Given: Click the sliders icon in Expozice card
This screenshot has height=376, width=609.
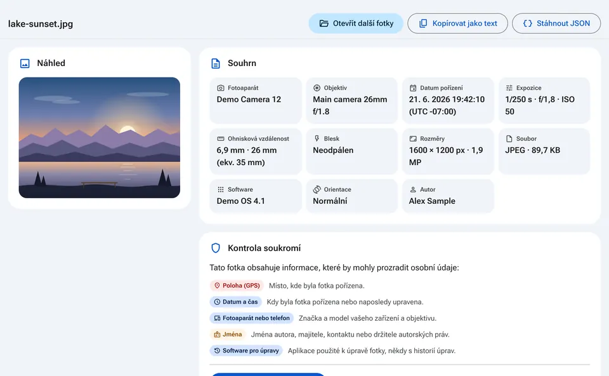Looking at the screenshot, I should coord(509,88).
